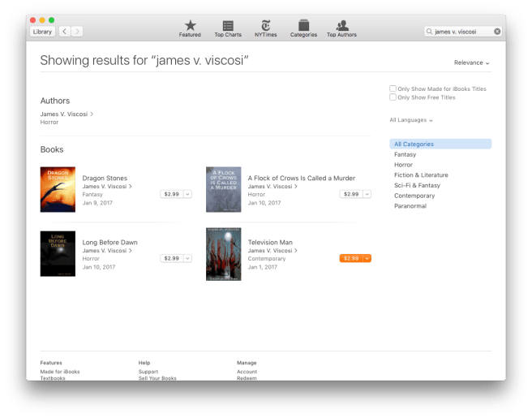Open the Long Before Dawn title link

click(110, 243)
